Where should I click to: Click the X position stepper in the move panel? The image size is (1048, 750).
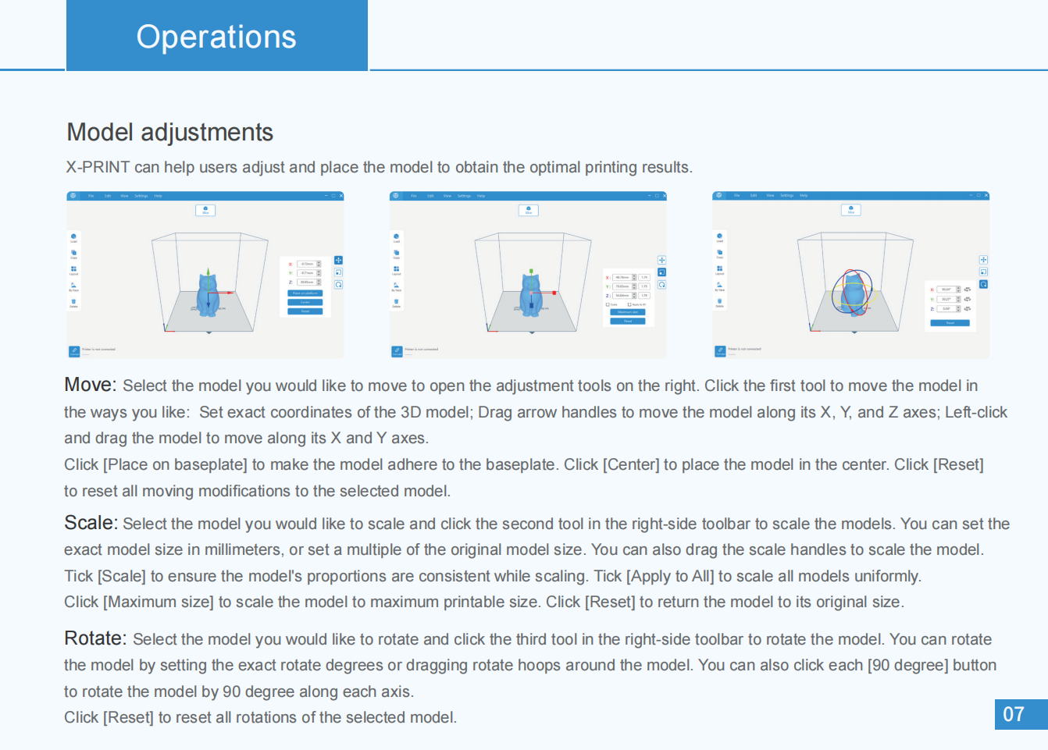point(319,264)
